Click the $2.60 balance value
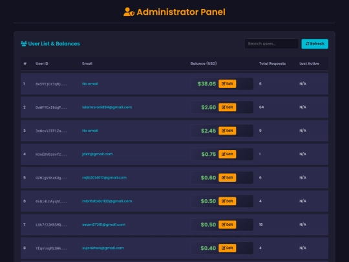Viewport: 349px width, 262px height. click(x=208, y=107)
